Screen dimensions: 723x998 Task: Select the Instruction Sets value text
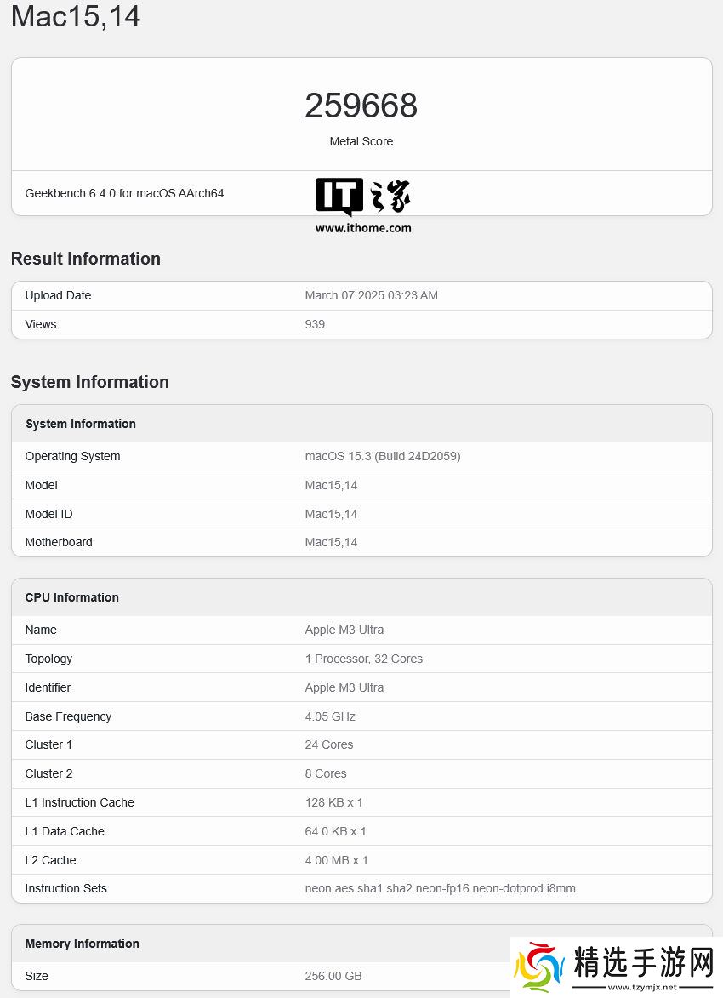point(440,888)
